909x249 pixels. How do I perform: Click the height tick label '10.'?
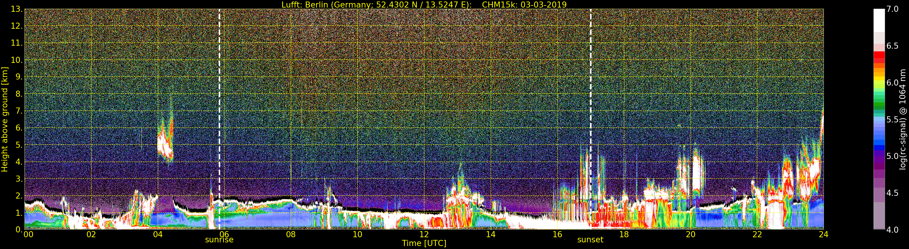pyautogui.click(x=16, y=60)
